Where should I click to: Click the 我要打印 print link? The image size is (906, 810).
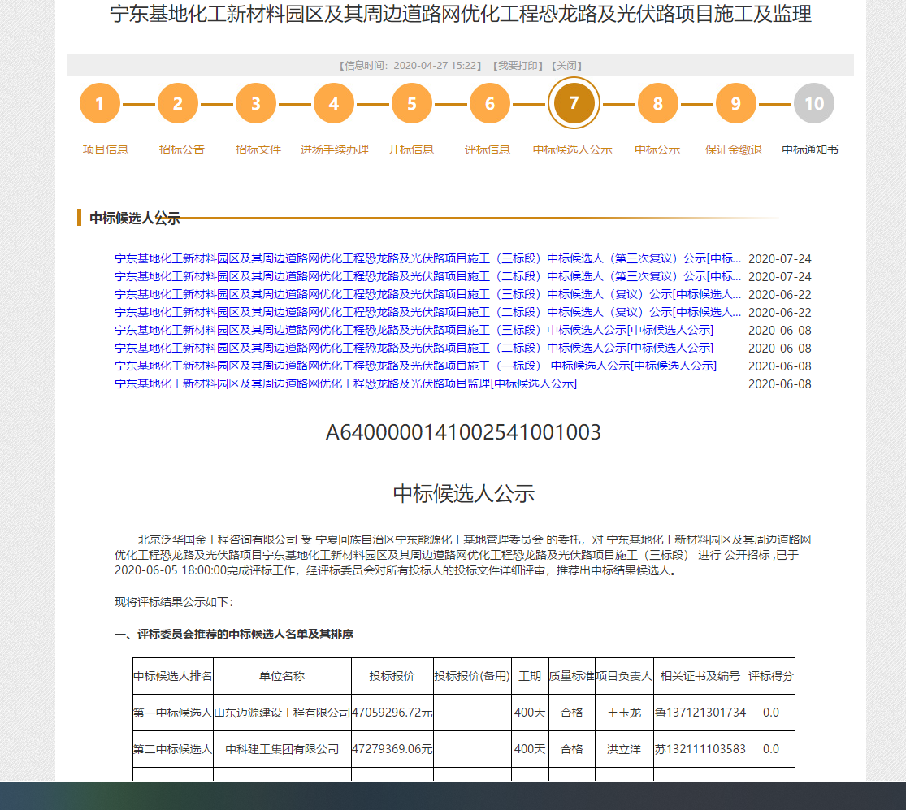518,65
